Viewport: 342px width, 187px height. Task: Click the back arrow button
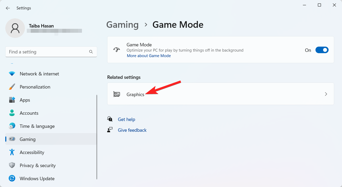point(8,8)
